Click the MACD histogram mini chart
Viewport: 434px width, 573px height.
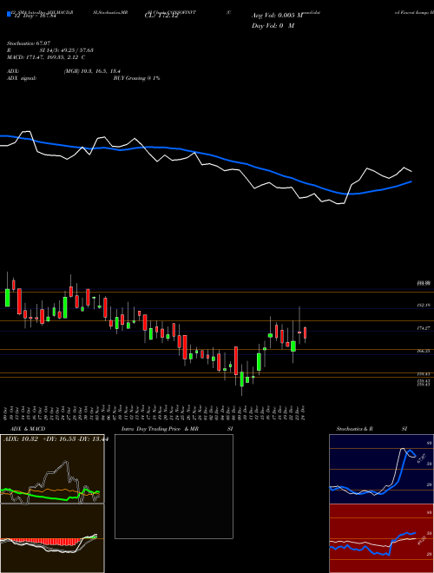click(x=52, y=538)
